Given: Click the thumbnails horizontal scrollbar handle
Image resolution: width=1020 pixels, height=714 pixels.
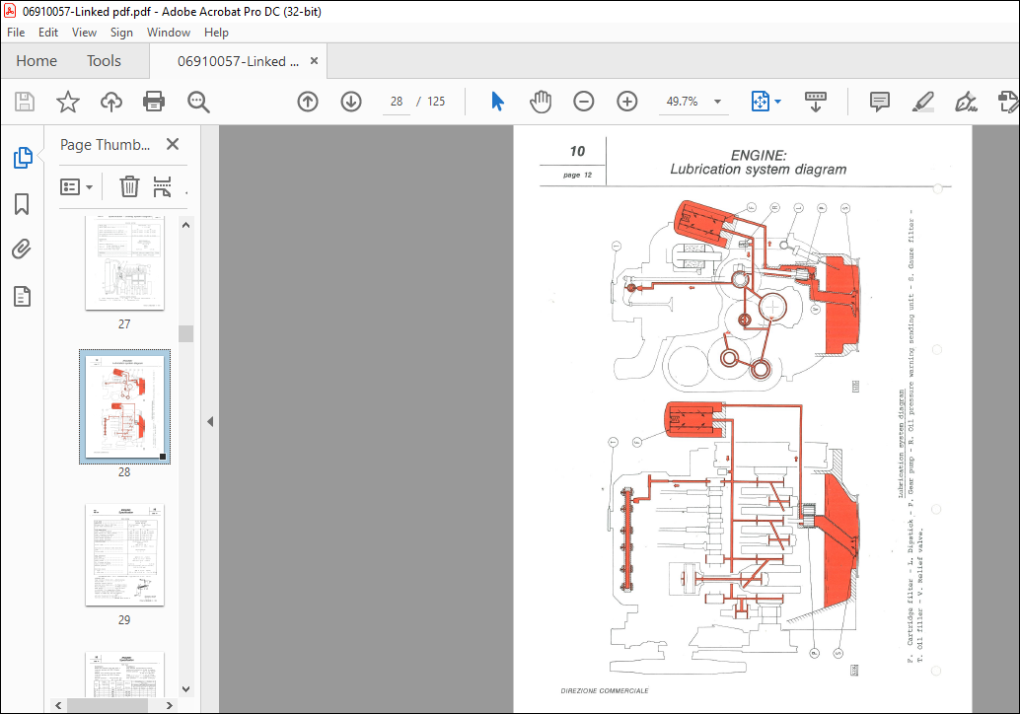Looking at the screenshot, I should pos(108,705).
